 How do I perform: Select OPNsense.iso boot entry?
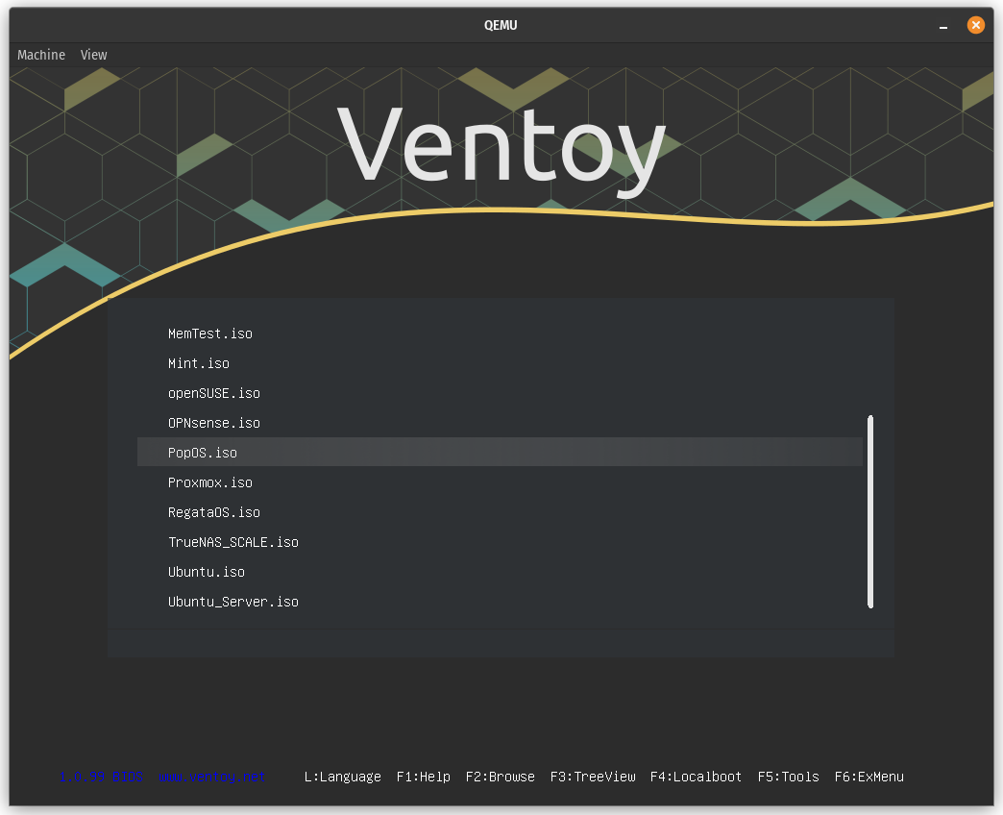point(500,423)
